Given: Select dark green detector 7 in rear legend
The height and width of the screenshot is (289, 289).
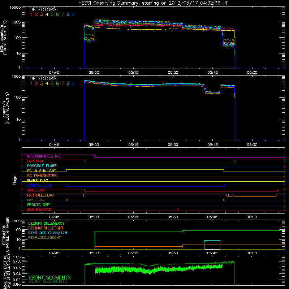Looking at the screenshot, I should [x=62, y=83].
